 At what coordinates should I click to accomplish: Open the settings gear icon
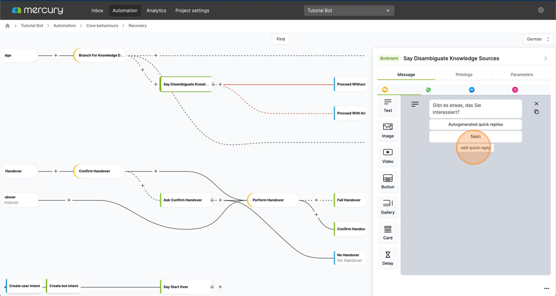pyautogui.click(x=541, y=10)
